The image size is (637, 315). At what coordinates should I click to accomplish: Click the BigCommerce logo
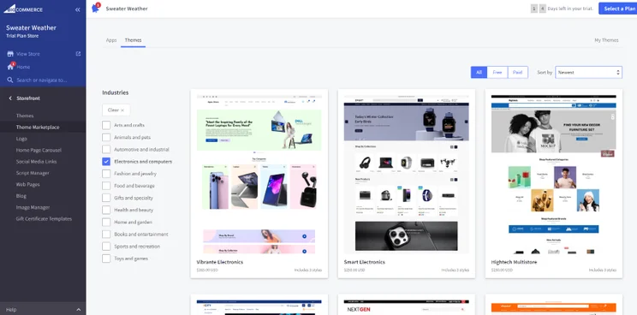23,9
